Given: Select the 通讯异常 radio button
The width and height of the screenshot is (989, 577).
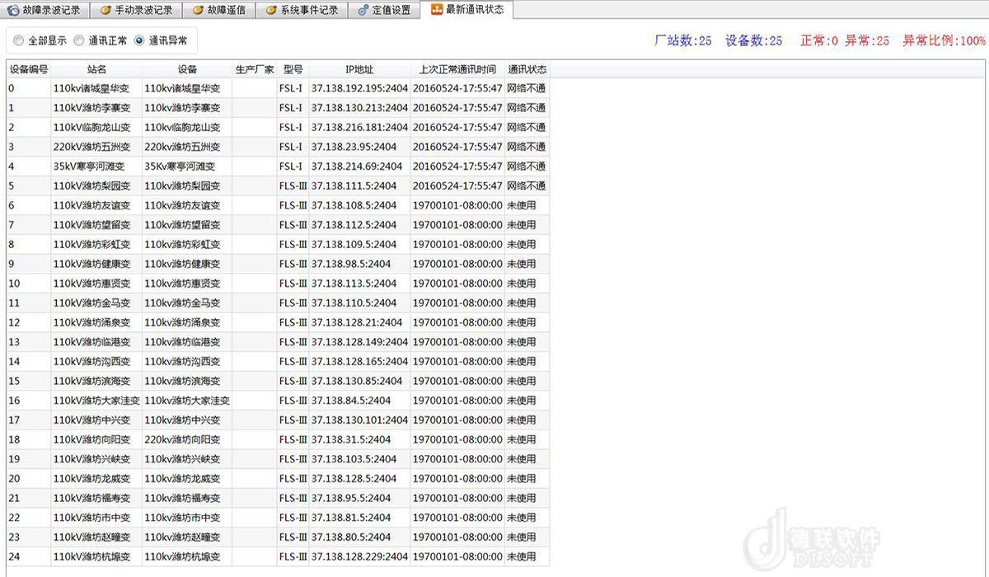Looking at the screenshot, I should coord(139,40).
